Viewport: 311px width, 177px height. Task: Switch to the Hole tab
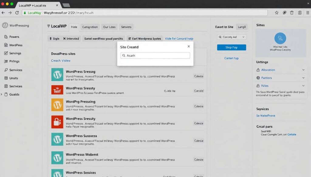(74, 27)
